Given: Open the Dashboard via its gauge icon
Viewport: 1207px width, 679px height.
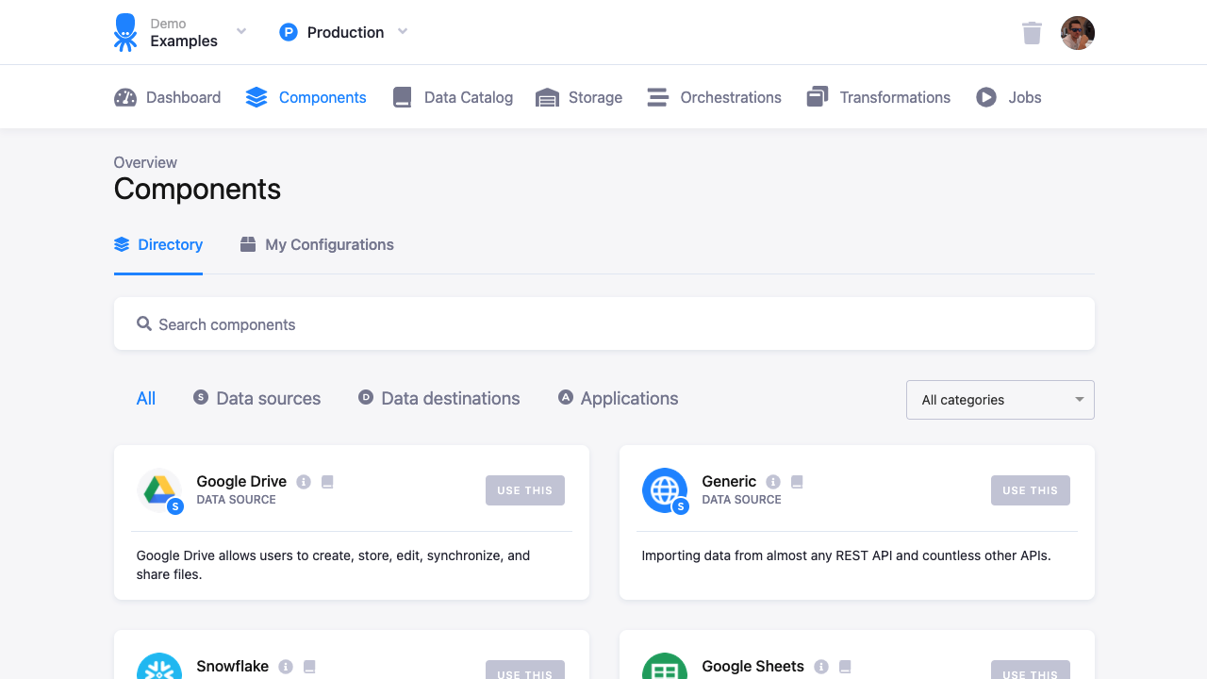Looking at the screenshot, I should click(x=124, y=96).
